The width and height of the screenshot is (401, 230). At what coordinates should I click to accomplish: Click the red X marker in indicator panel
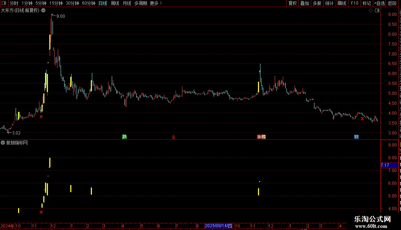tap(41, 212)
